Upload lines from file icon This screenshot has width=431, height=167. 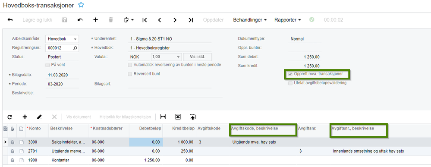193,117
